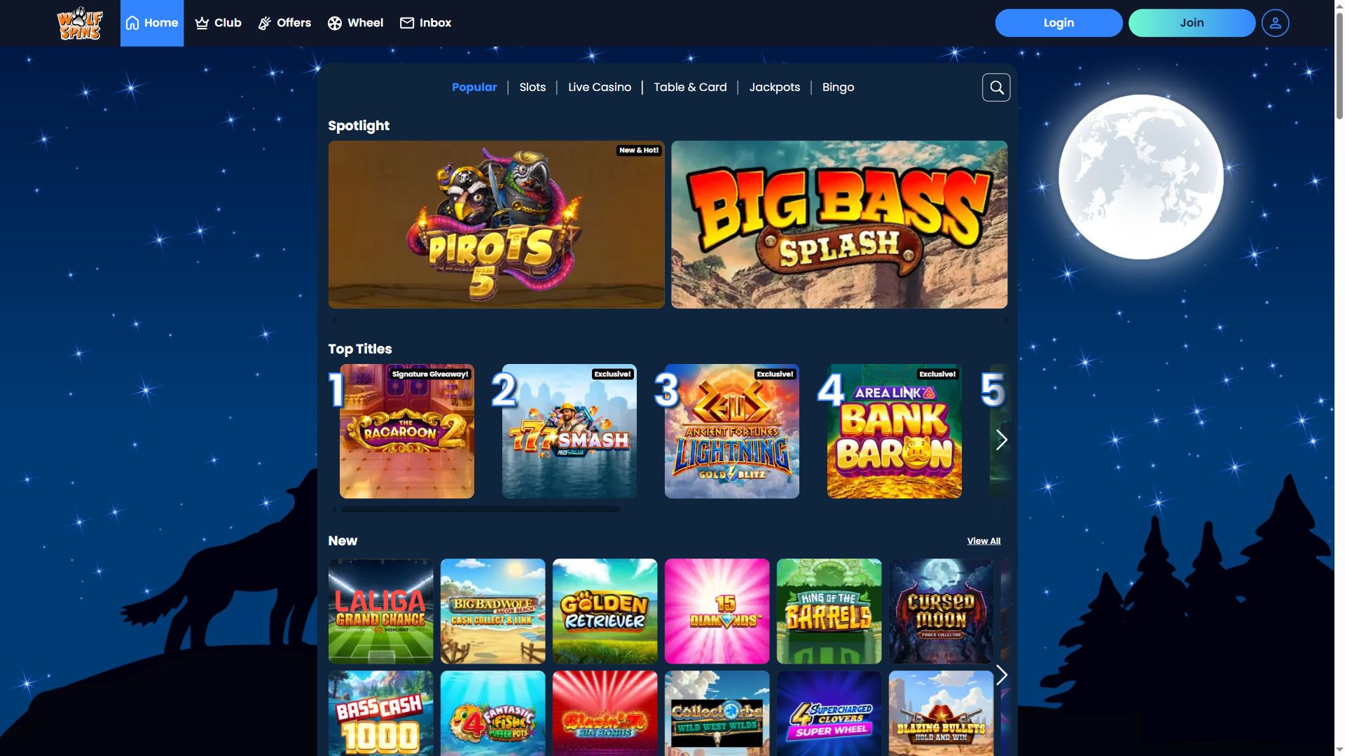Open King of the Barrels game
This screenshot has height=756, width=1345.
pyautogui.click(x=829, y=611)
